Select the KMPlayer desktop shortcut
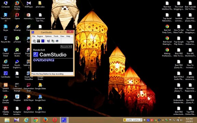Image resolution: width=197 pixels, height=123 pixels. pyautogui.click(x=29, y=4)
